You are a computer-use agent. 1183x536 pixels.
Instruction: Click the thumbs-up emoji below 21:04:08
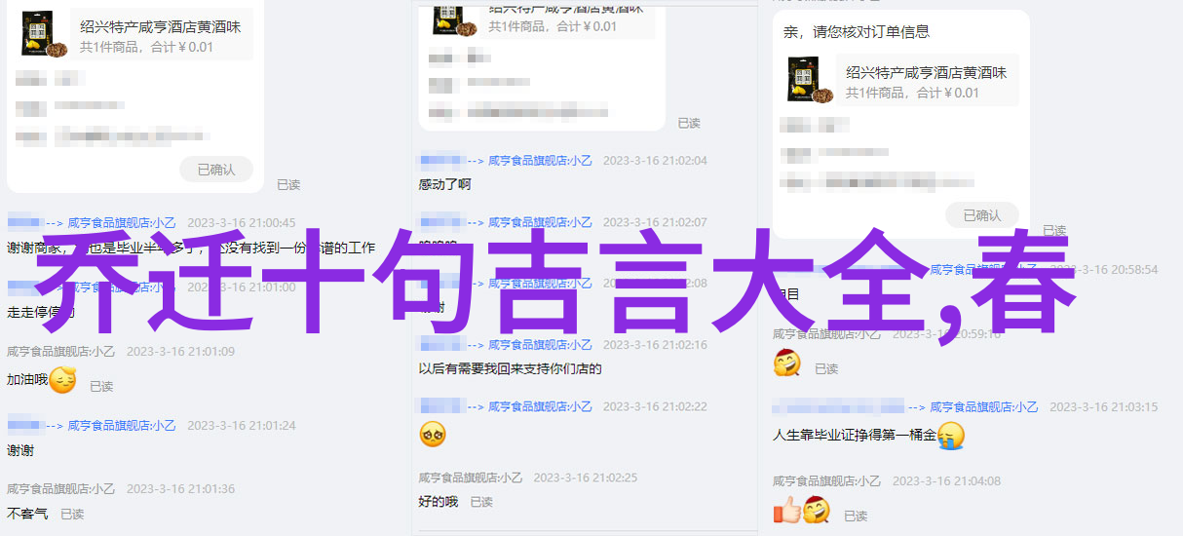click(787, 510)
